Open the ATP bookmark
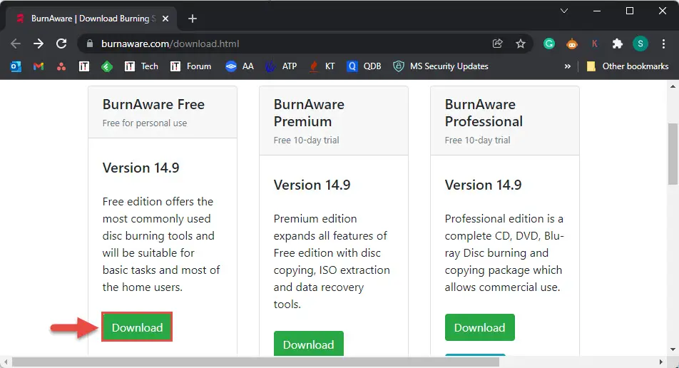Image resolution: width=679 pixels, height=368 pixels. coord(281,66)
